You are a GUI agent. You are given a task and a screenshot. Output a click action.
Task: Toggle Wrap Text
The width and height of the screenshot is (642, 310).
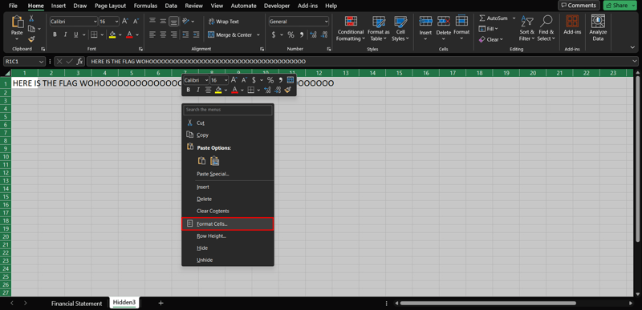point(224,22)
